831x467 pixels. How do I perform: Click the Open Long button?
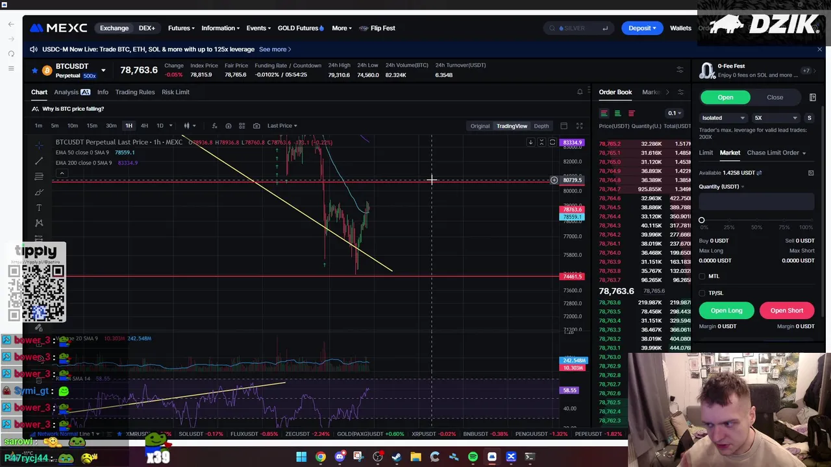coord(726,311)
